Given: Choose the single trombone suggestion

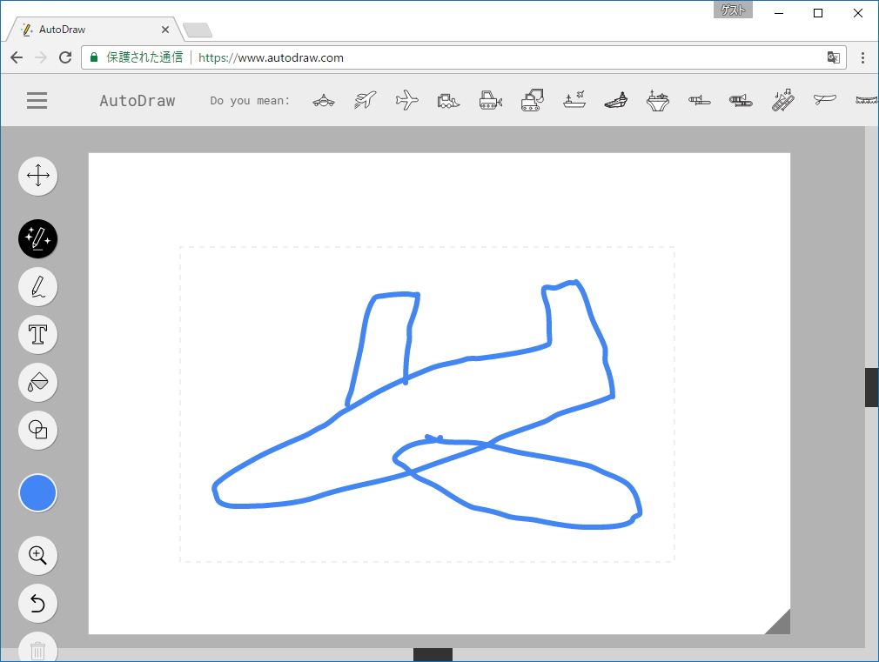Looking at the screenshot, I should click(699, 101).
